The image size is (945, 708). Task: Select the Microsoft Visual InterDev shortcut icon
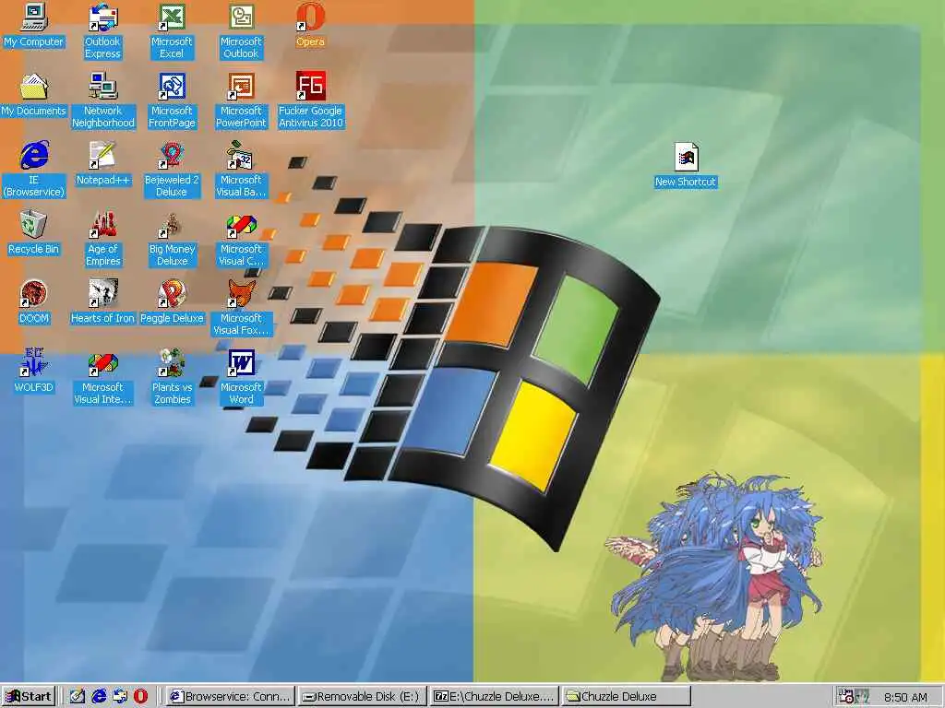(x=102, y=363)
